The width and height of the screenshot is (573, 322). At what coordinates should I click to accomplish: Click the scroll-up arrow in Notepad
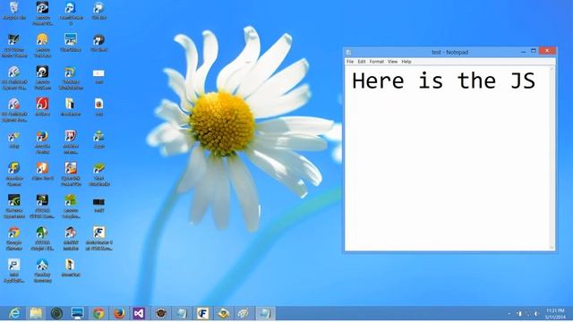coord(552,68)
